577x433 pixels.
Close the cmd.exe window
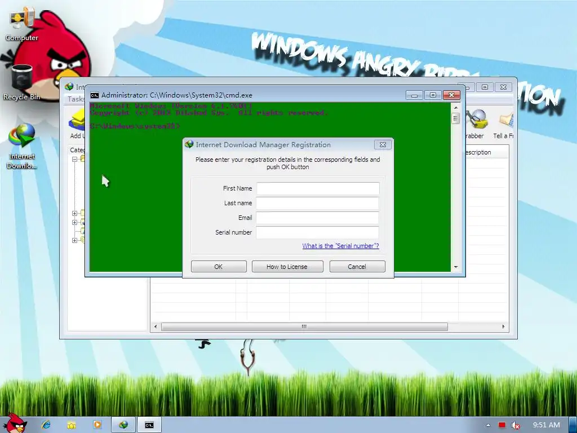(451, 95)
